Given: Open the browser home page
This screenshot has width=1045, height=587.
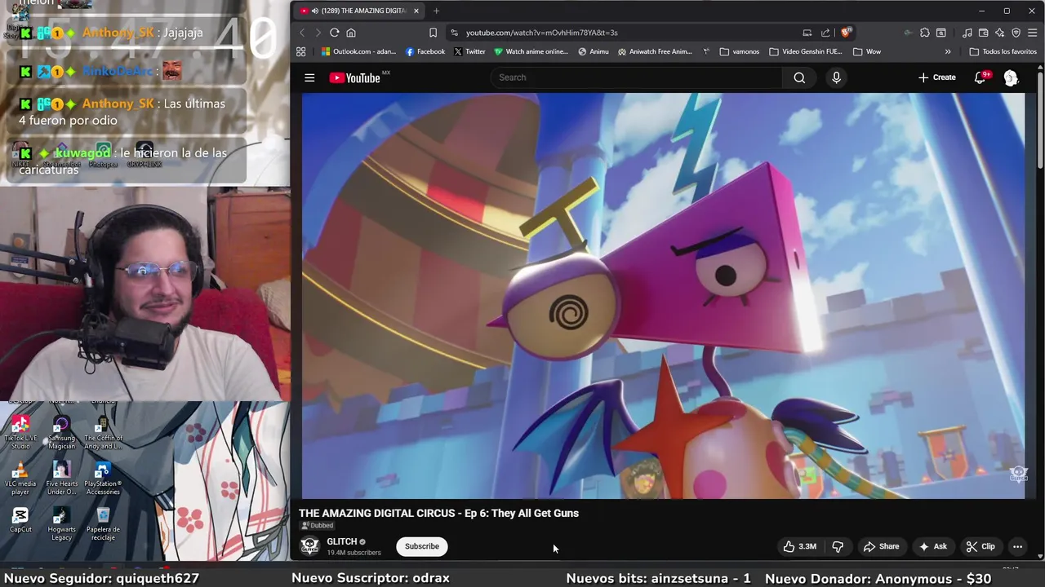Looking at the screenshot, I should (x=351, y=33).
